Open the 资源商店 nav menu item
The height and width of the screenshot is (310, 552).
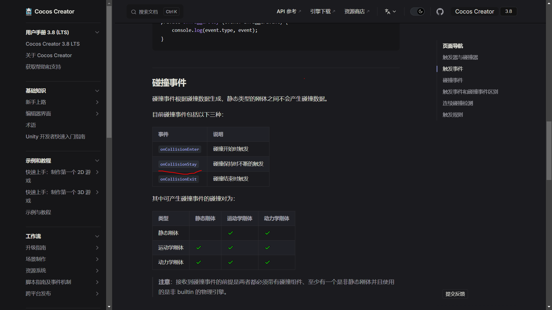pos(354,11)
